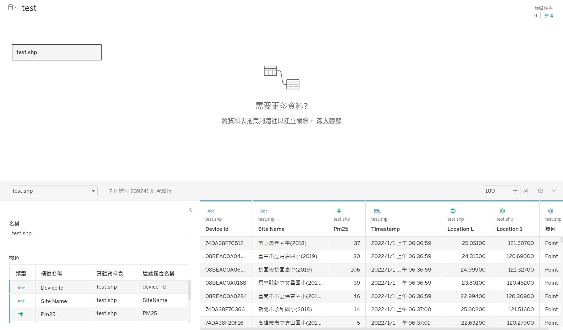
Task: Click the fields list vertical scrollbar
Action: 189,290
